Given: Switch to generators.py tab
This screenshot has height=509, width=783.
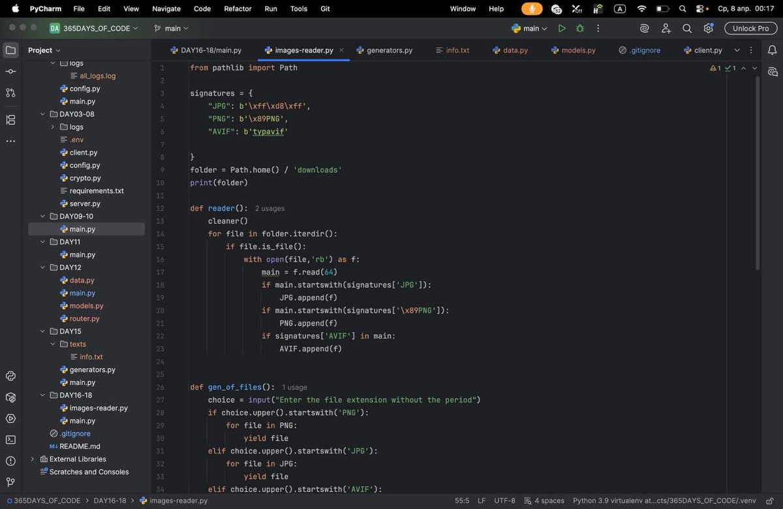Looking at the screenshot, I should click(384, 50).
